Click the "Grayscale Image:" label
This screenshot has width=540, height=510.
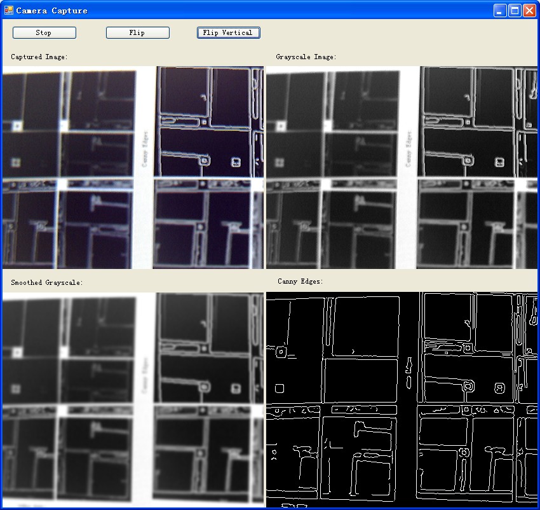306,57
